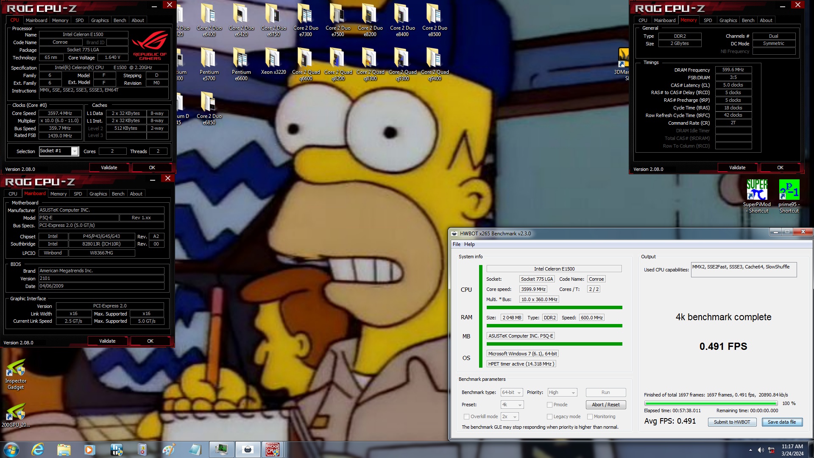
Task: Launch the prime95 shortcut
Action: (789, 196)
